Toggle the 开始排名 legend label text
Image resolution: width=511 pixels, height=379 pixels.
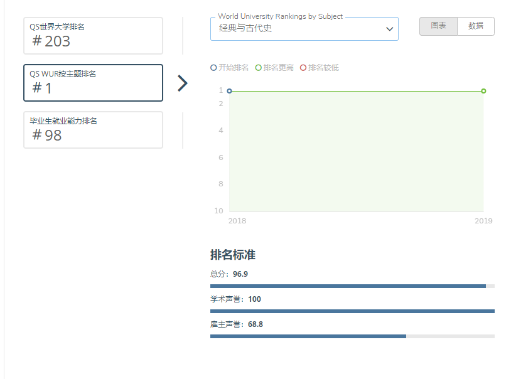point(233,68)
